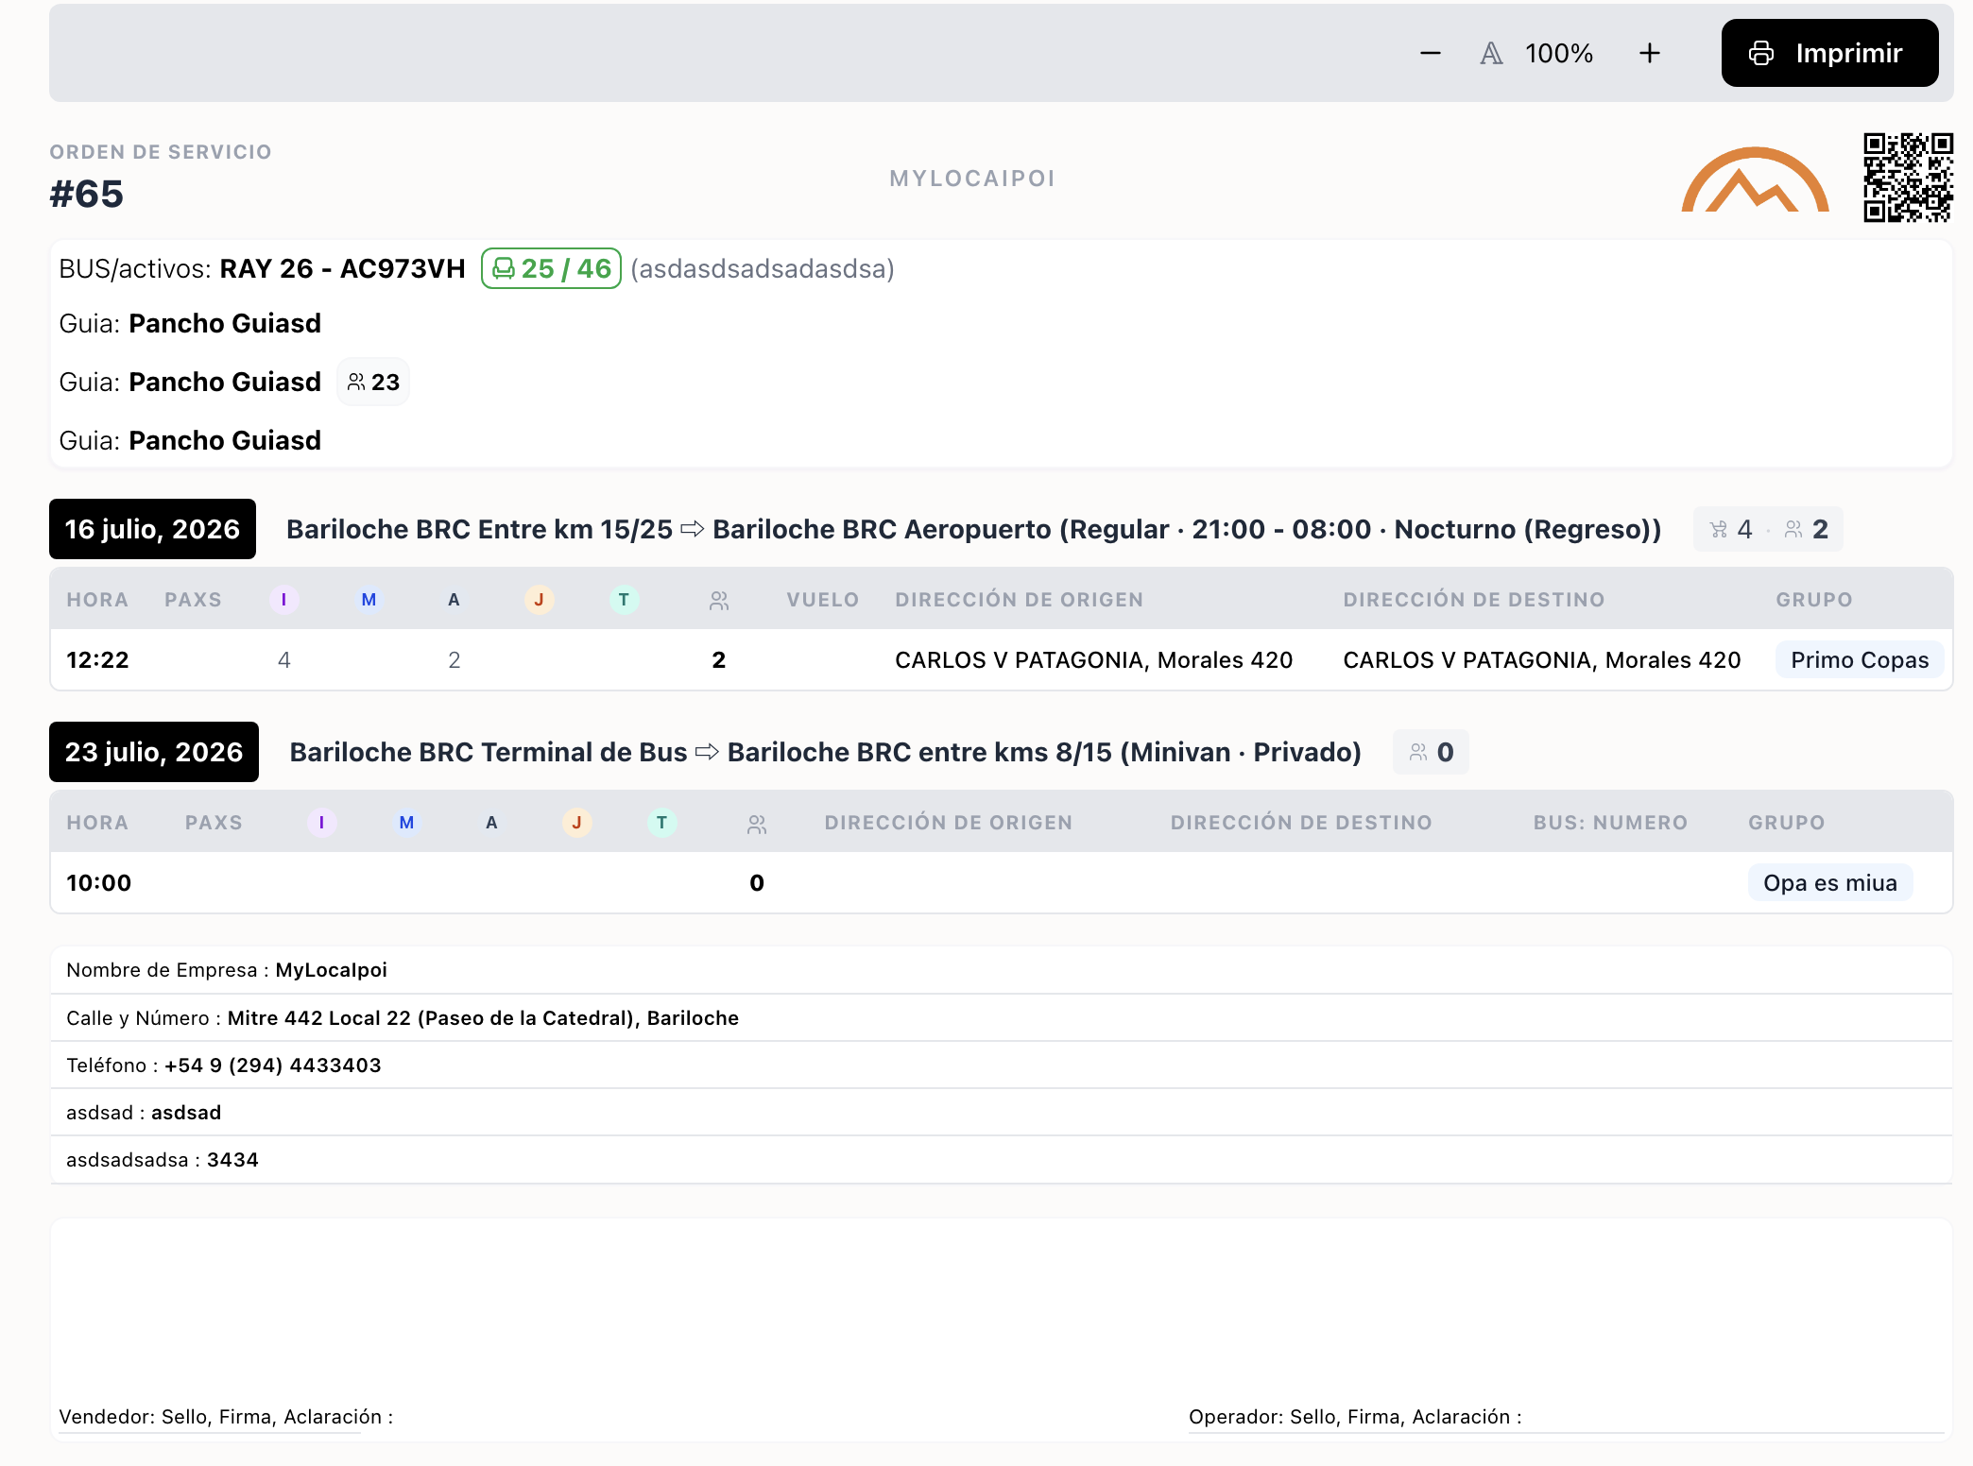Click the font size letter A icon

point(1491,54)
